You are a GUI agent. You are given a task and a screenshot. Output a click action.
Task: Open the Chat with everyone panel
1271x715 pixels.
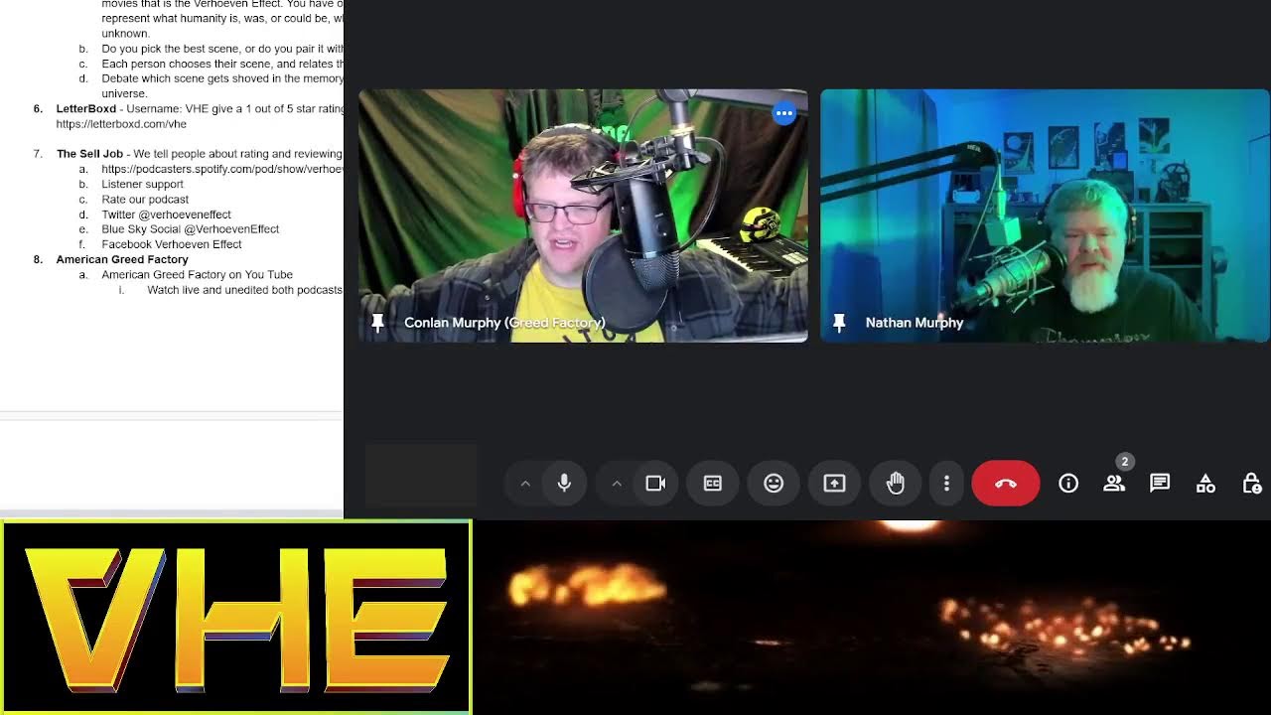point(1160,484)
